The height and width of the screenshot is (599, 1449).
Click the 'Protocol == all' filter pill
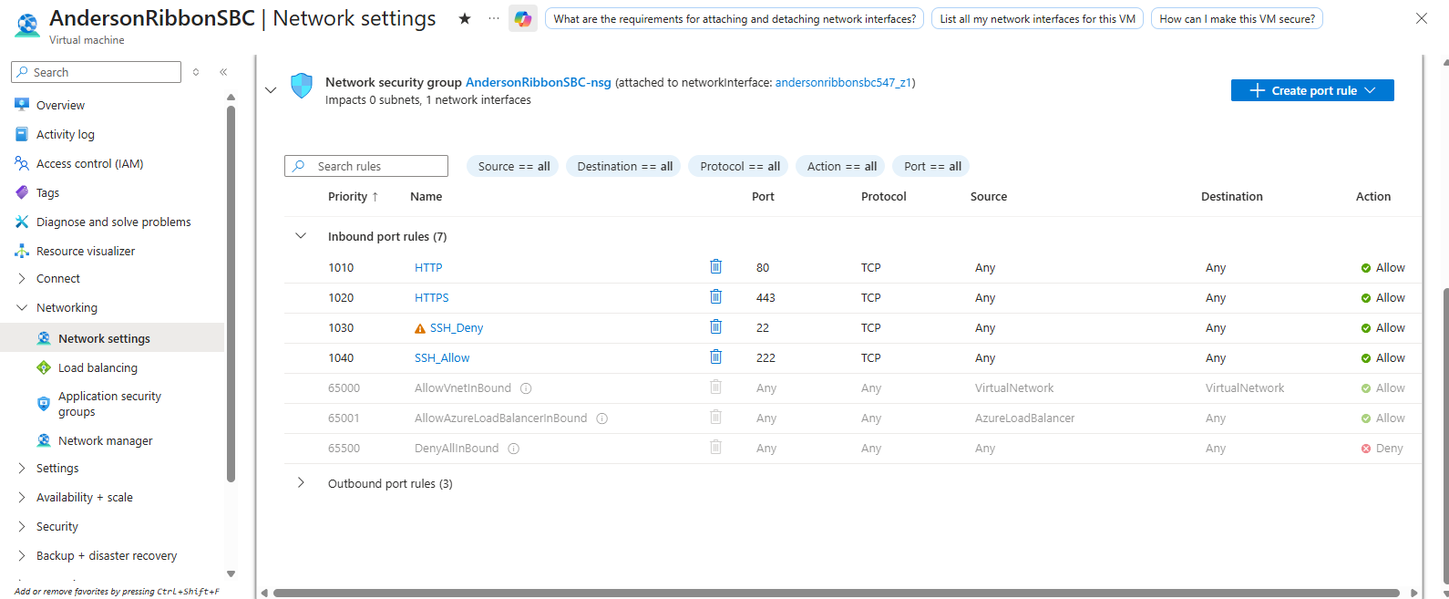point(740,166)
